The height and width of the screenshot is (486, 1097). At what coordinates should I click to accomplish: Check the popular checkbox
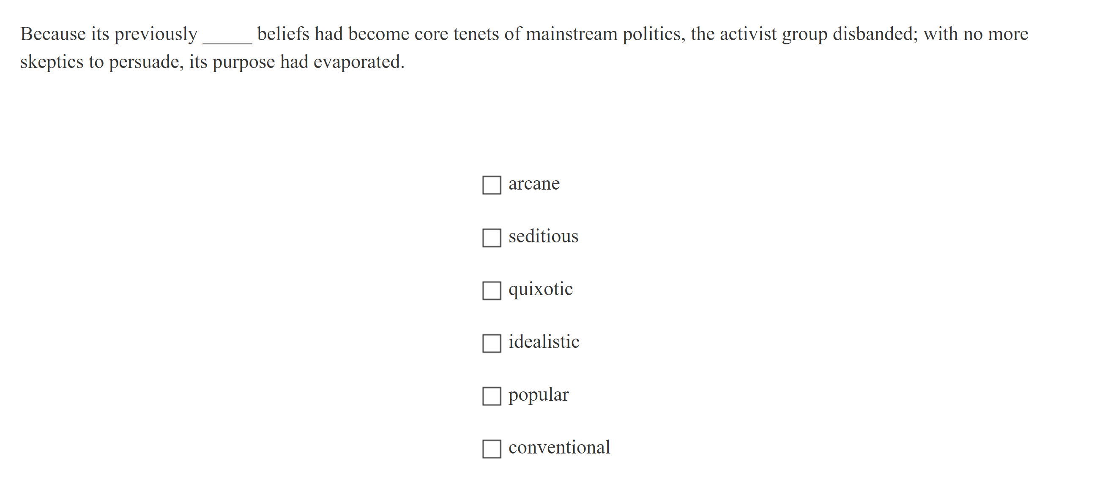pos(492,397)
